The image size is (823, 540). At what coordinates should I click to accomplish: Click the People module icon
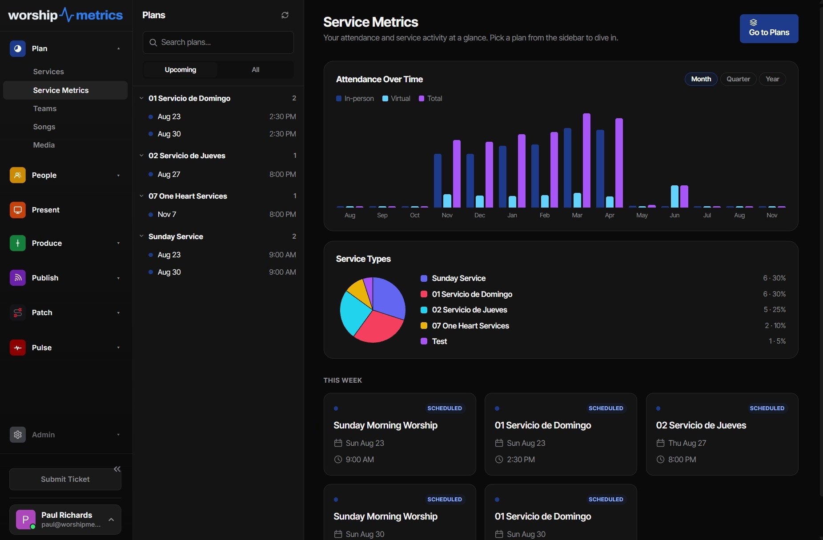17,175
